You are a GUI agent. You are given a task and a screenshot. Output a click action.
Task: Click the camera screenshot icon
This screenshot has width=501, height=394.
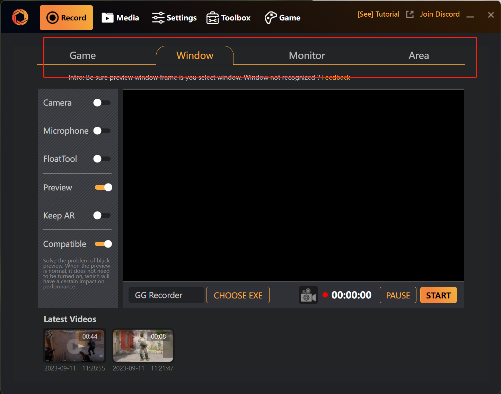point(308,295)
